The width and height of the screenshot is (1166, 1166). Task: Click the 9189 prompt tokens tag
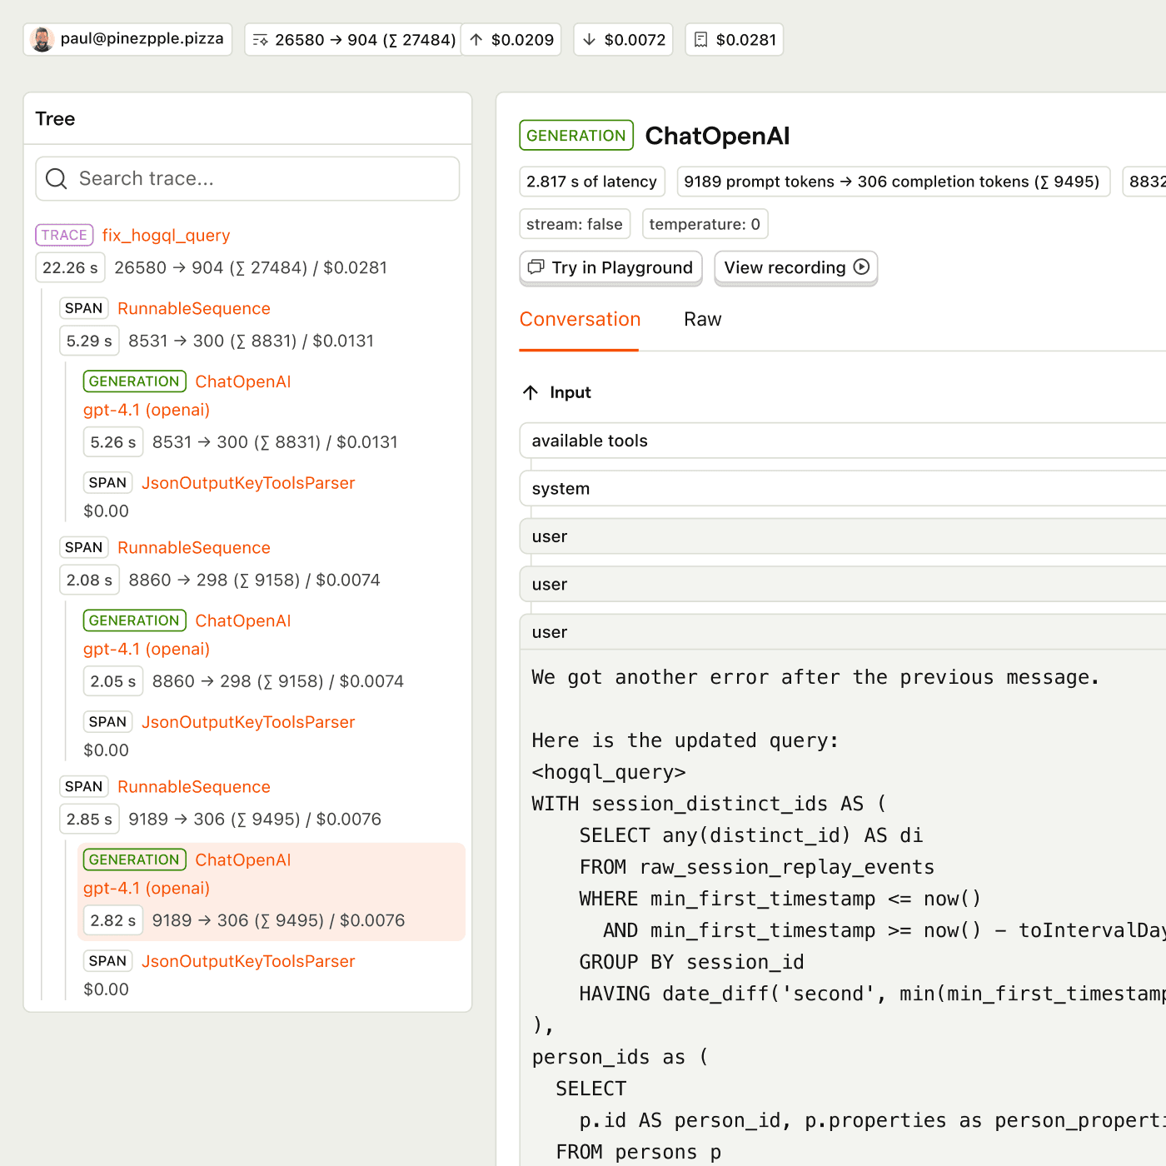click(x=893, y=182)
